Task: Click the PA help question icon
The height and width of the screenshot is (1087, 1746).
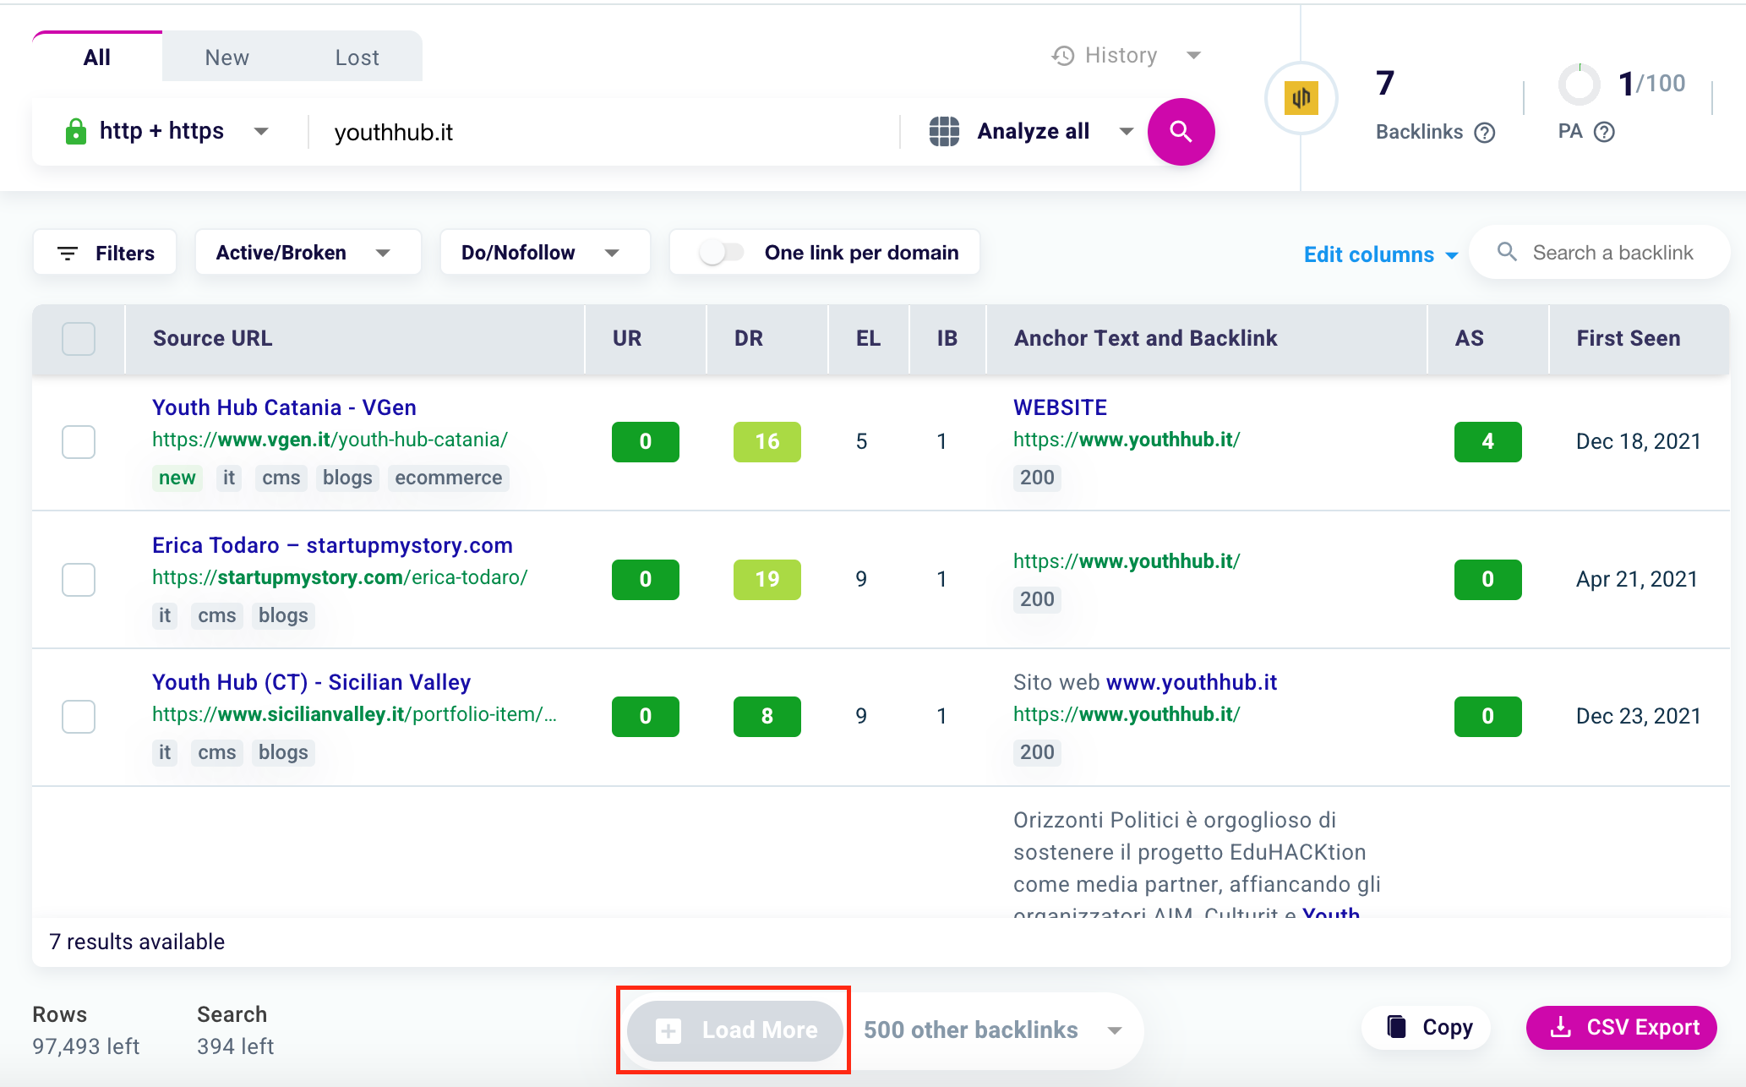Action: pyautogui.click(x=1604, y=132)
